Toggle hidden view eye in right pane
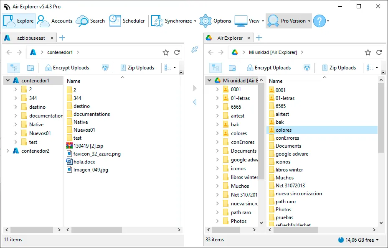 click(307, 68)
